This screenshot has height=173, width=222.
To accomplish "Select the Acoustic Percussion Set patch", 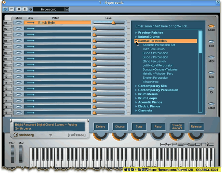I will (159, 45).
